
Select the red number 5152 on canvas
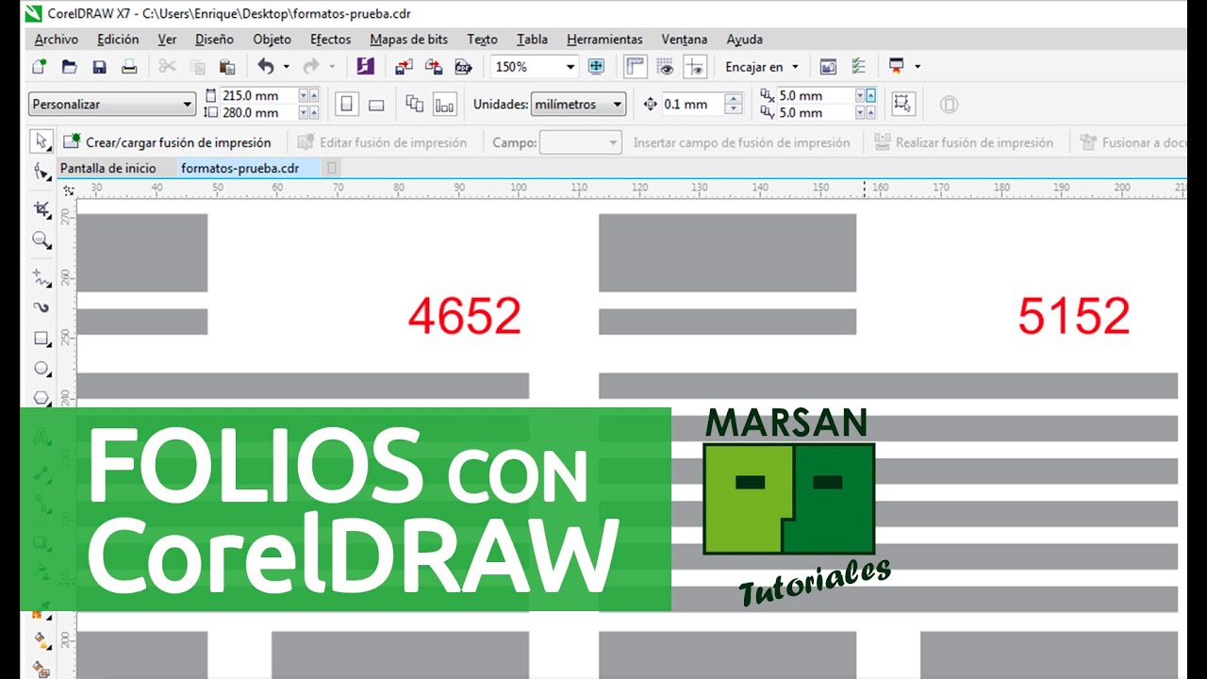(1074, 317)
